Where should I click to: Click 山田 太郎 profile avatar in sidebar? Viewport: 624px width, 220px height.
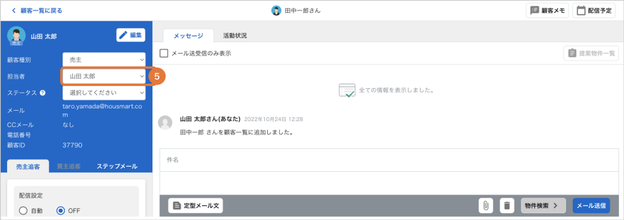[x=16, y=36]
